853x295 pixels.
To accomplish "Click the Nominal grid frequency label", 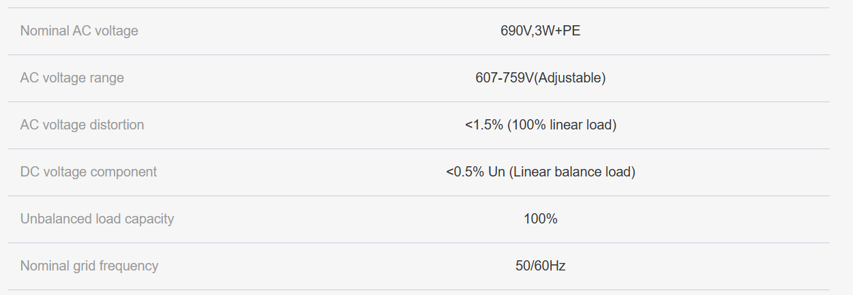I will point(89,266).
